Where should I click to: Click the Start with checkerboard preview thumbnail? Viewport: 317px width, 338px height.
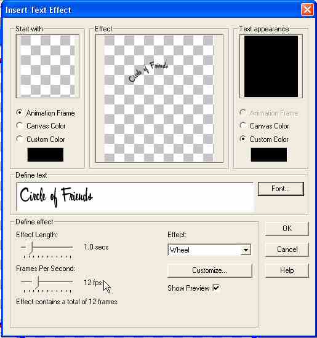click(47, 66)
